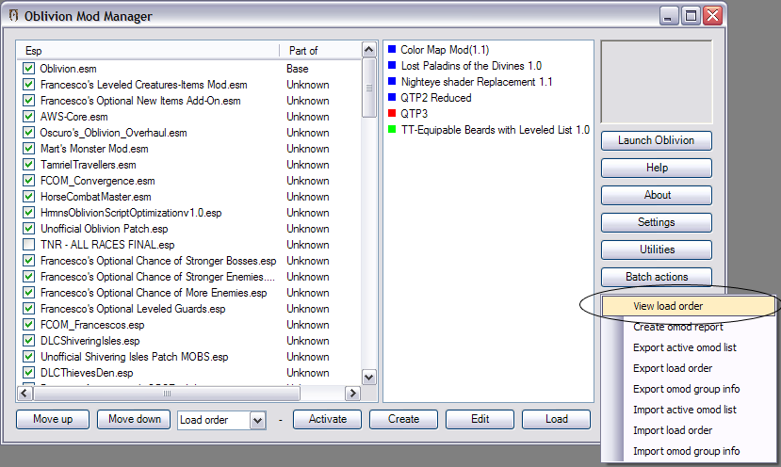The height and width of the screenshot is (467, 781).
Task: Click blue marker next to QTP2 Reduced
Action: point(392,97)
